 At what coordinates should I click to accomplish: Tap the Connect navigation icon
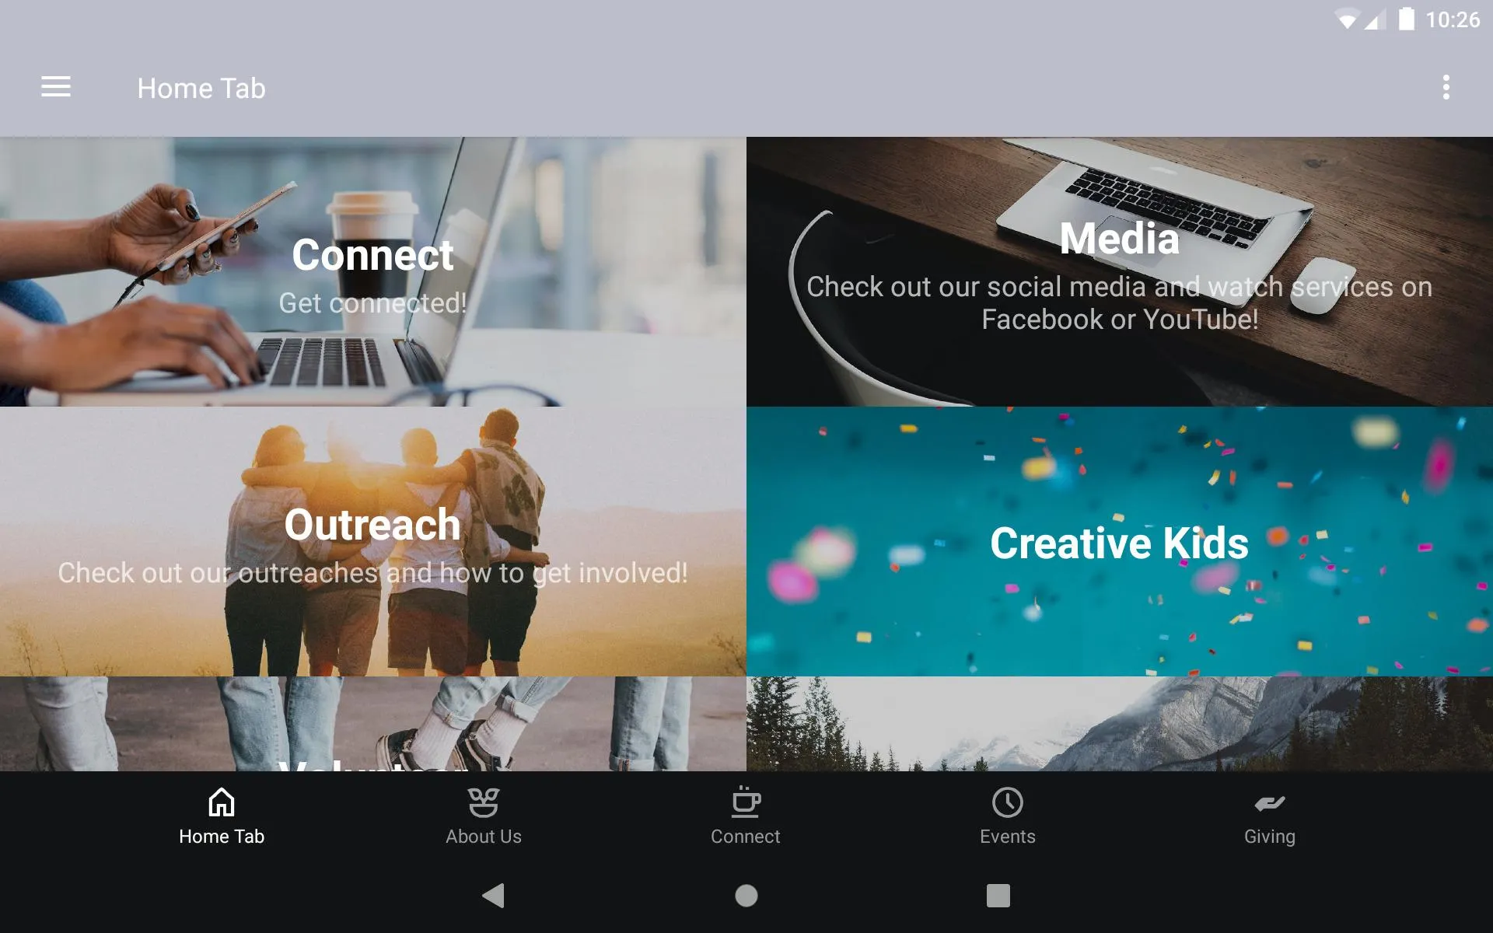click(x=746, y=815)
